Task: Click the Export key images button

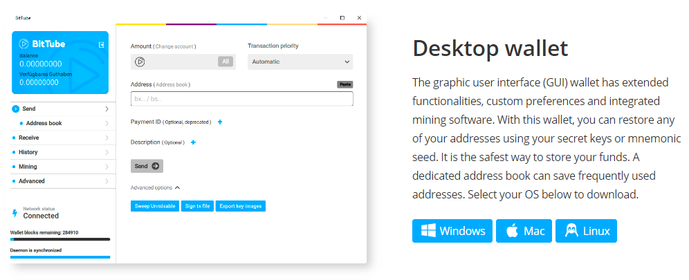Action: [x=240, y=206]
